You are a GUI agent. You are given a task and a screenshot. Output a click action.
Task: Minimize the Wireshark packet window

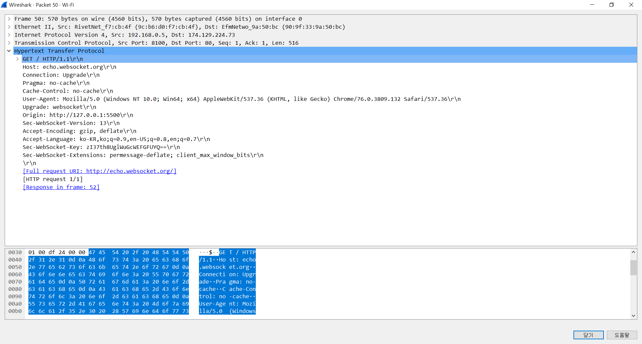(x=592, y=5)
